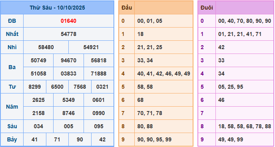Select Đầu row values 33, 34
The image size is (275, 147).
[145, 60]
